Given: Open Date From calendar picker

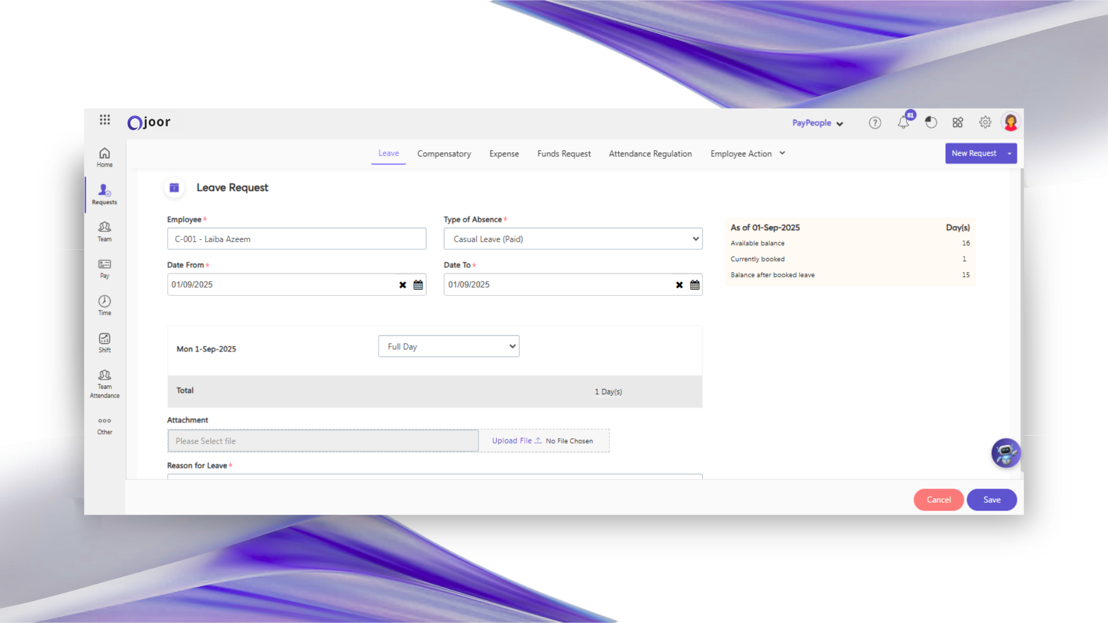Looking at the screenshot, I should point(418,285).
